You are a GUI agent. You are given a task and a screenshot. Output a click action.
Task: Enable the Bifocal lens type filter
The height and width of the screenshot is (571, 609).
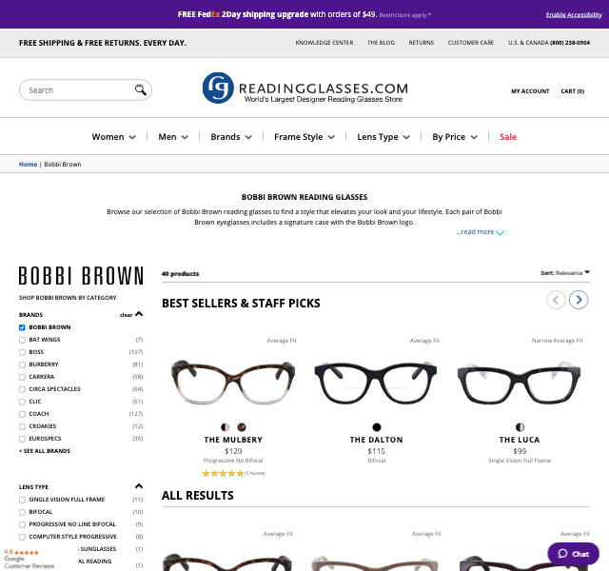tap(22, 512)
